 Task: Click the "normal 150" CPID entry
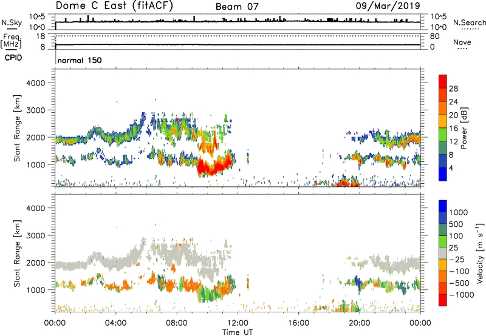pyautogui.click(x=80, y=60)
